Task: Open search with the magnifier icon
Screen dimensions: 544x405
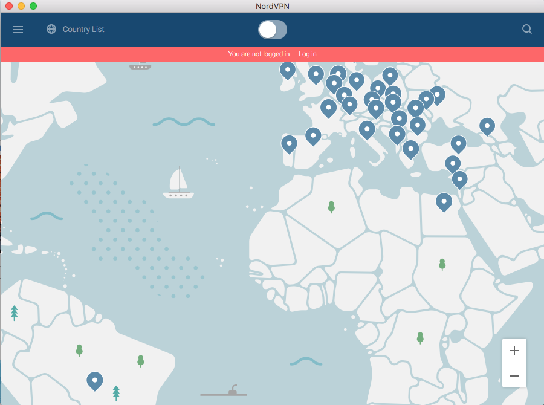Action: point(527,29)
